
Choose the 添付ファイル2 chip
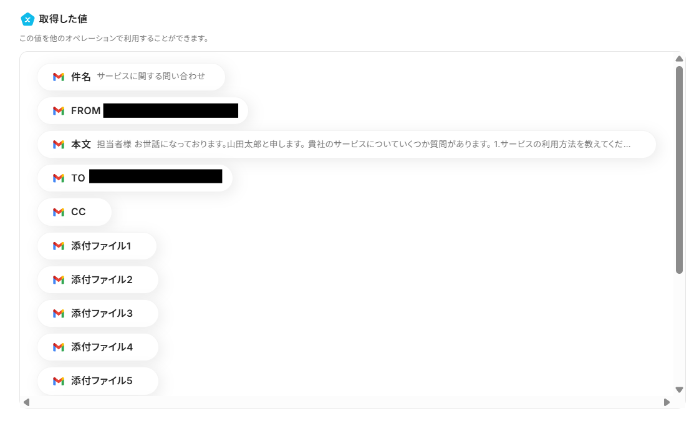[98, 279]
